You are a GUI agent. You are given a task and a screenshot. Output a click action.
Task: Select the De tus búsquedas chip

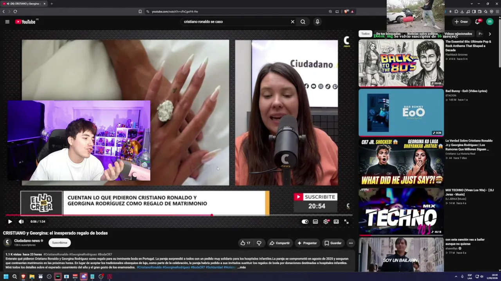(x=388, y=34)
